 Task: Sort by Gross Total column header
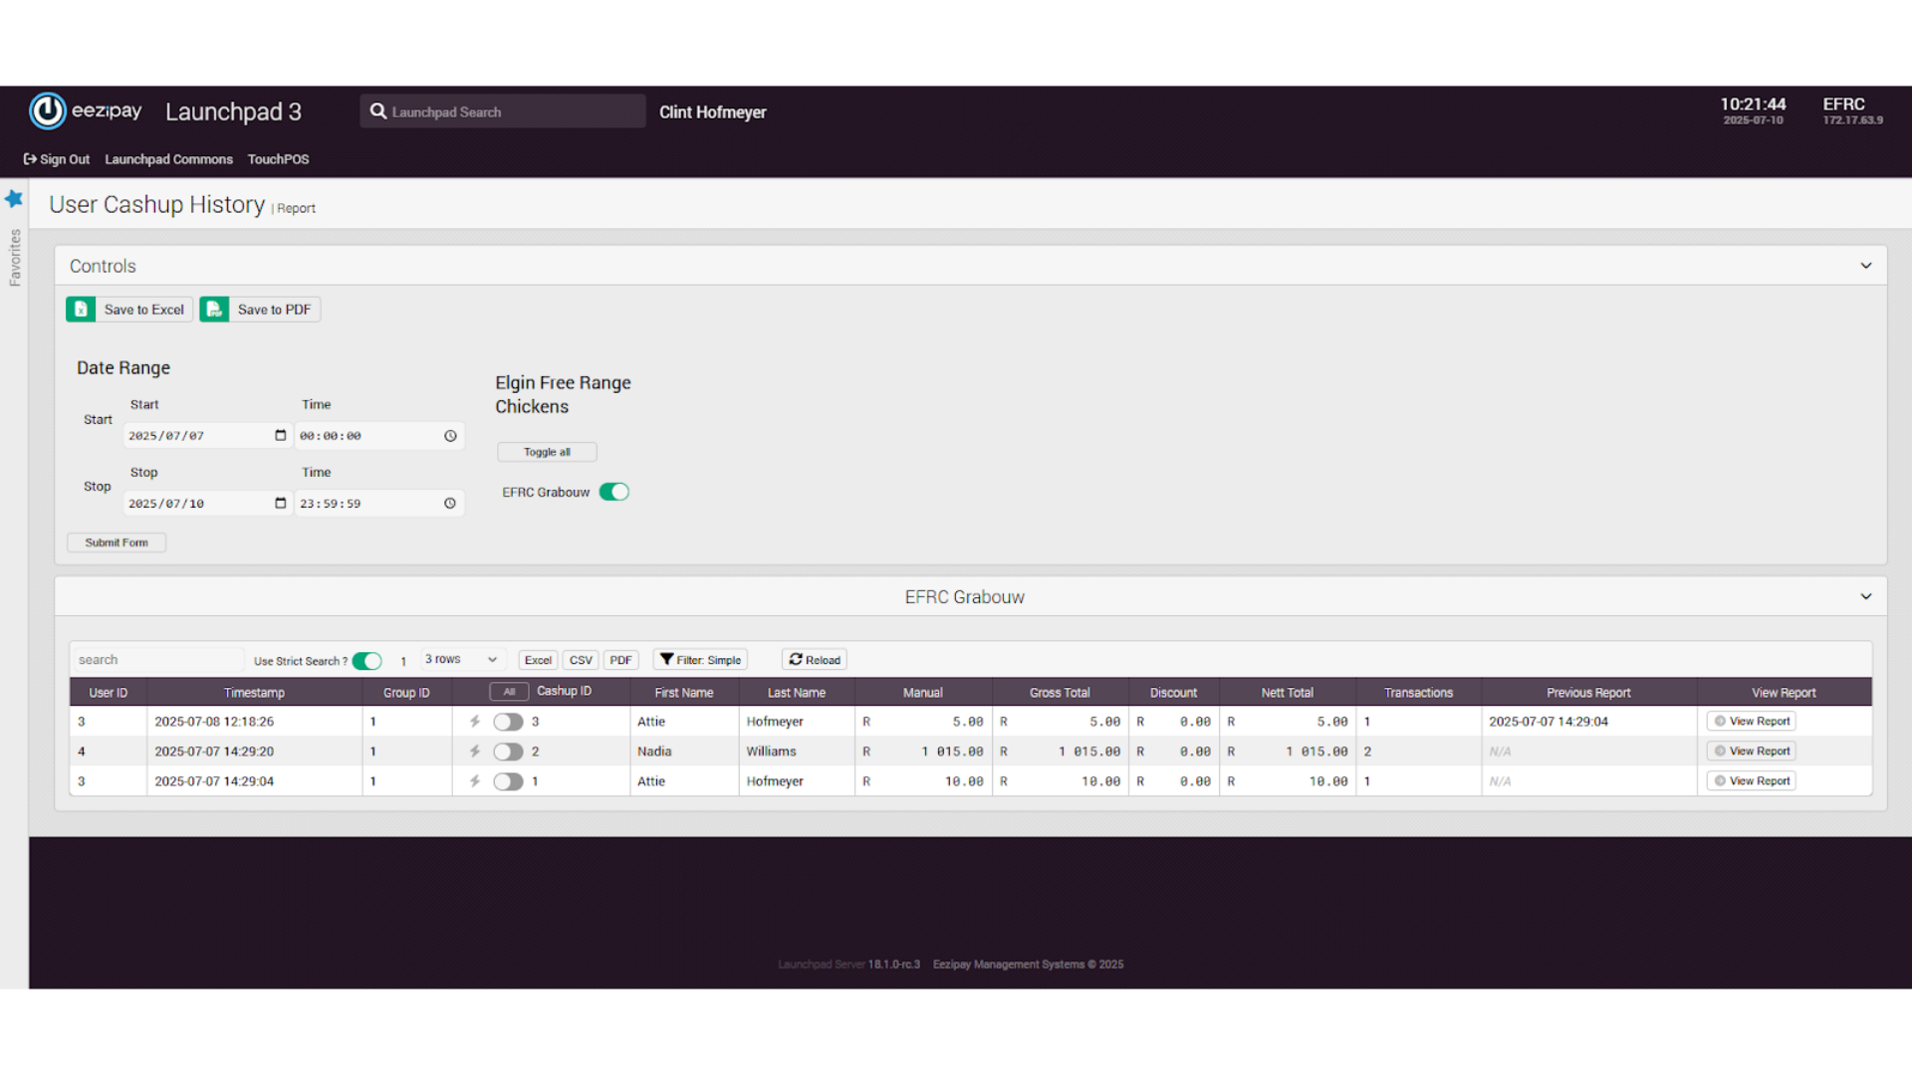[1060, 693]
